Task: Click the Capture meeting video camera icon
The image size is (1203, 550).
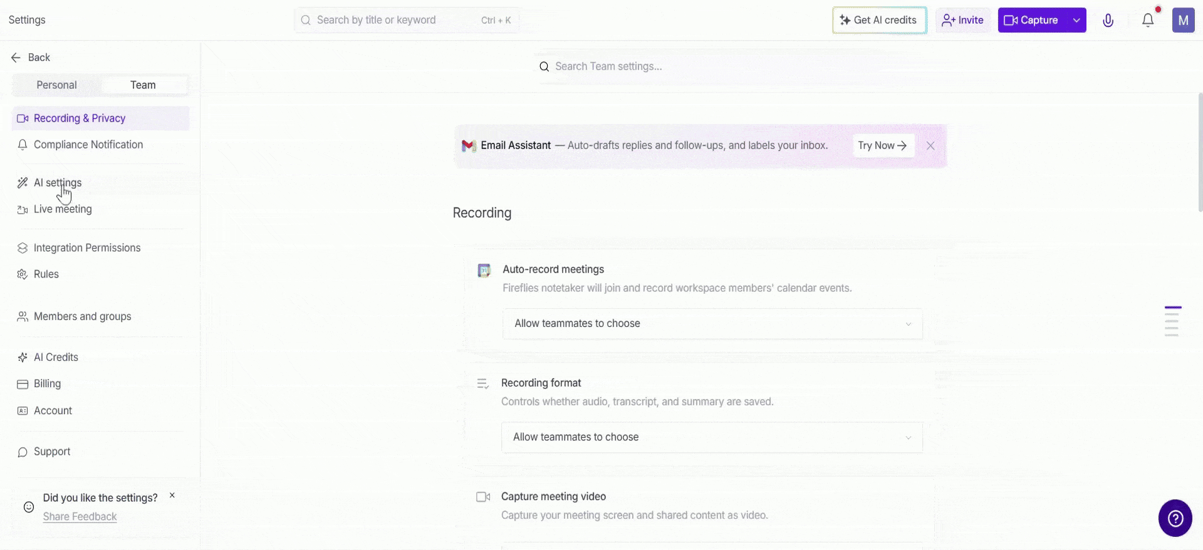Action: pyautogui.click(x=483, y=497)
